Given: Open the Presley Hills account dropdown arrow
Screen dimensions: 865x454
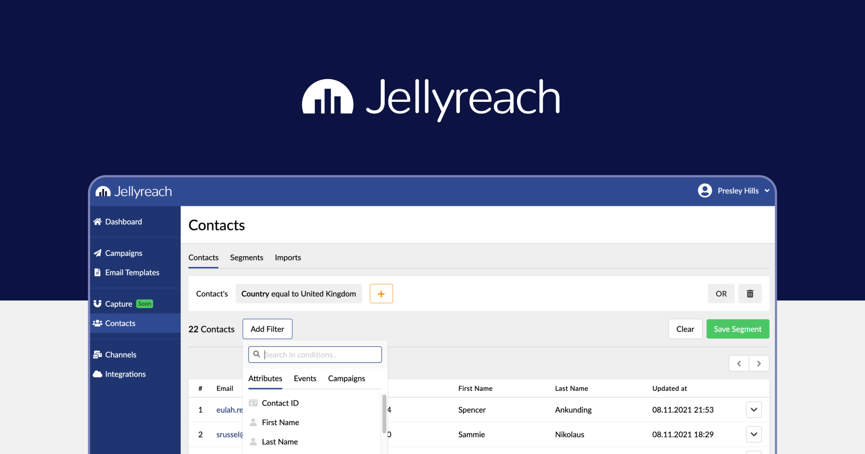Looking at the screenshot, I should (767, 191).
